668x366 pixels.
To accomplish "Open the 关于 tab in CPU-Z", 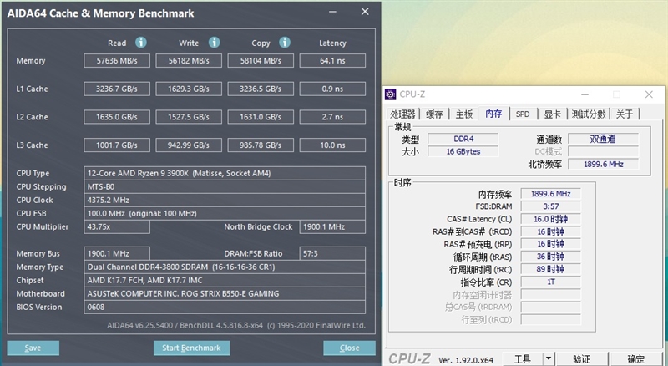I will pyautogui.click(x=625, y=114).
